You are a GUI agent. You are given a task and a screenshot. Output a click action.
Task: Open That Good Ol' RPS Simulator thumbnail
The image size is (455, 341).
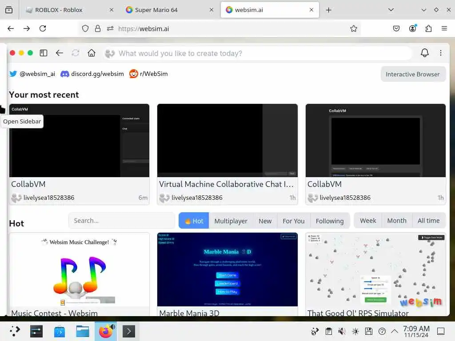pyautogui.click(x=375, y=270)
